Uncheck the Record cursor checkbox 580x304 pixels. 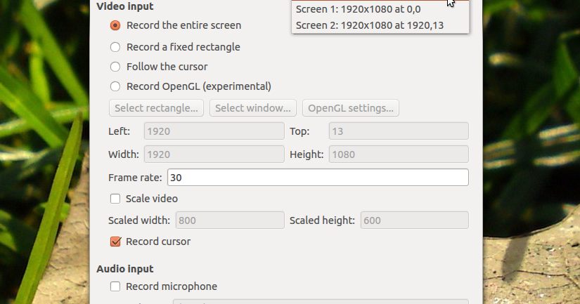pos(116,242)
